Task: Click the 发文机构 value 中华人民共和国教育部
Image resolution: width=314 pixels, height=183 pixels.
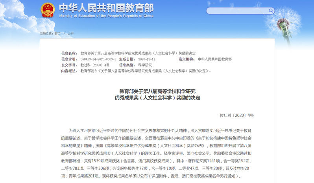Action: pyautogui.click(x=215, y=59)
